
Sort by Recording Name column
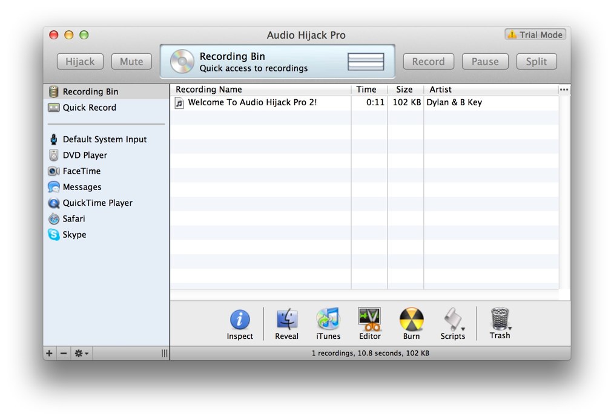261,90
